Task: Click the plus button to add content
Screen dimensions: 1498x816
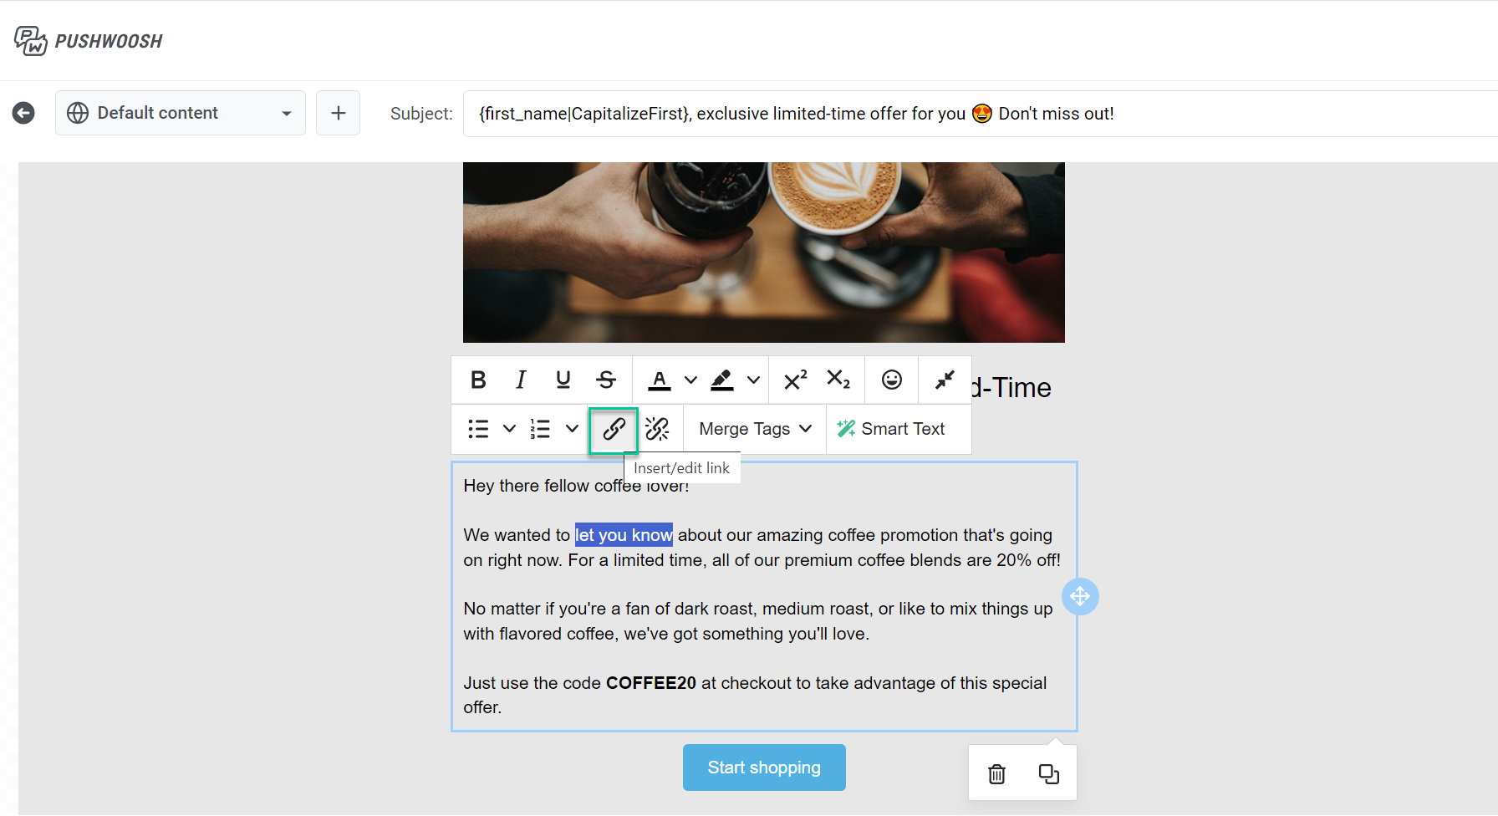Action: click(339, 114)
